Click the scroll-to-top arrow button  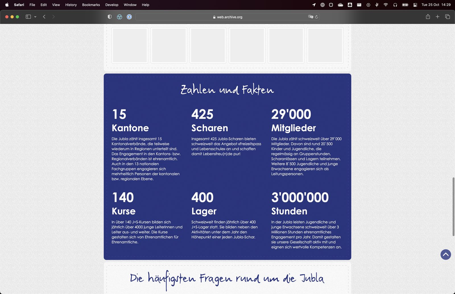pos(446,254)
